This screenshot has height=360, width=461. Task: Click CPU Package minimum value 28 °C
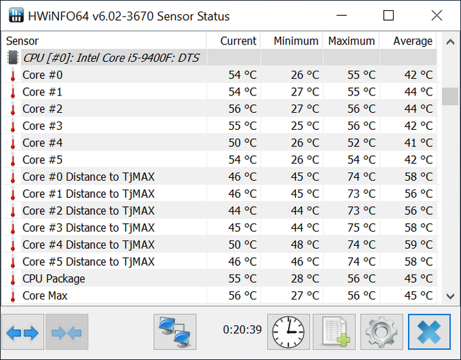[x=305, y=278]
